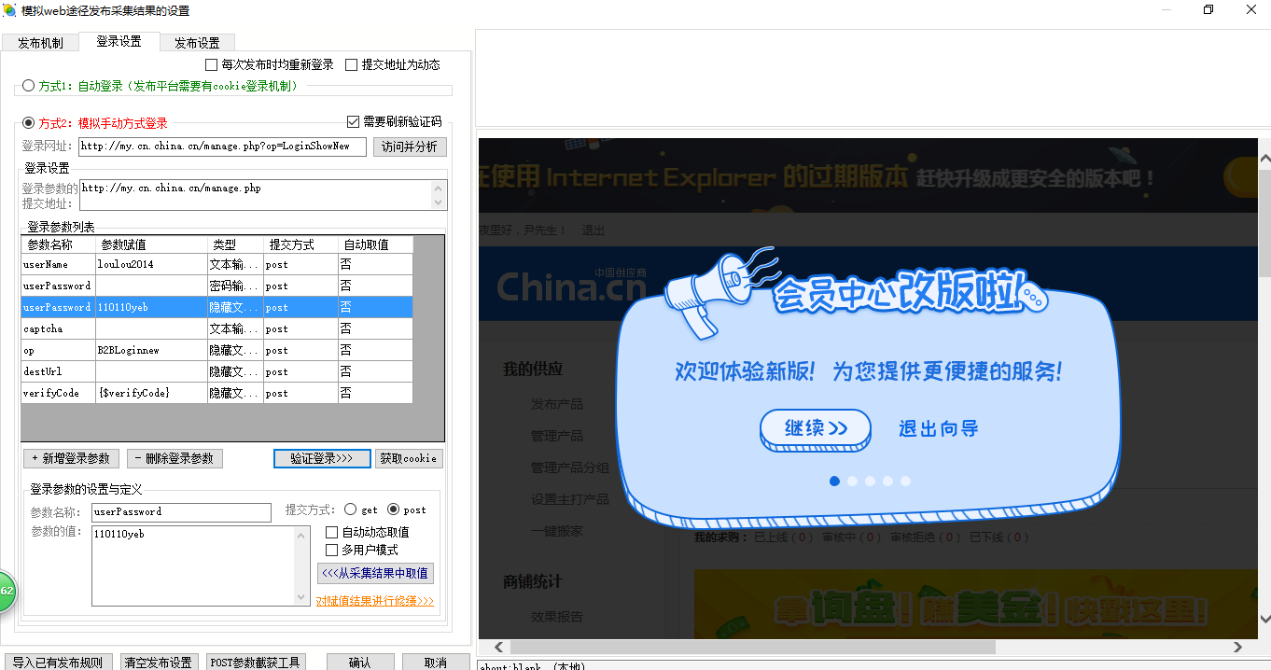Click + 新增登录参数 button
The height and width of the screenshot is (670, 1271).
pyautogui.click(x=71, y=458)
